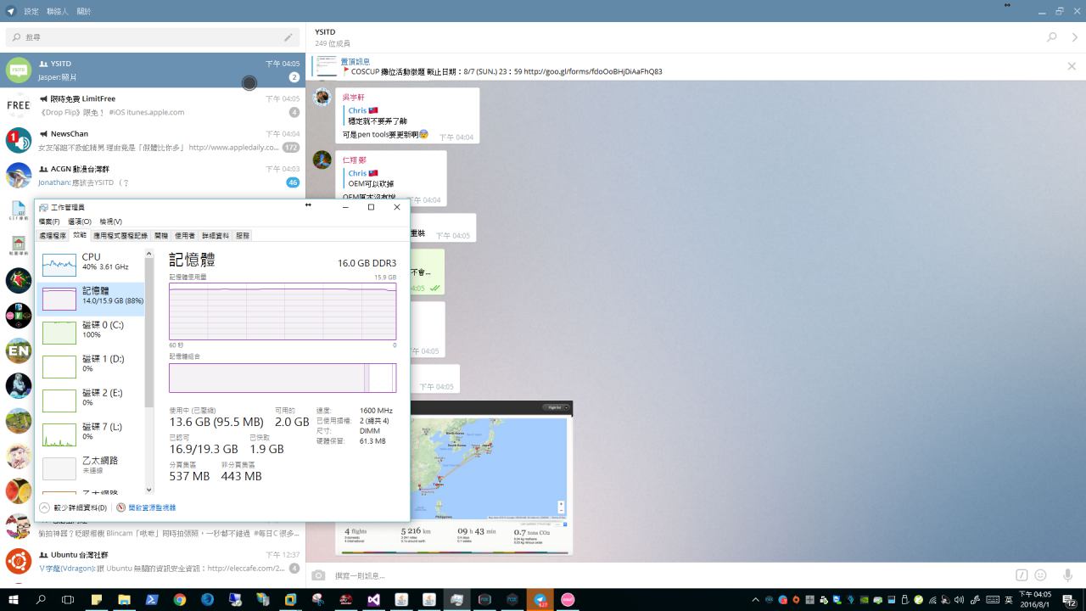Click the 開啟資源監視器 link
Viewport: 1086px width, 611px height.
(152, 507)
